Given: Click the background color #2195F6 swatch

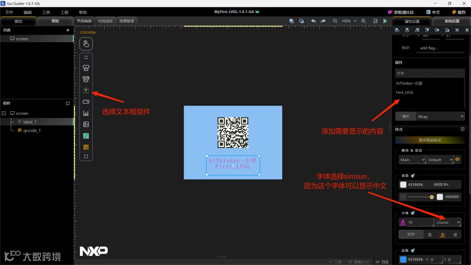Looking at the screenshot, I should [x=403, y=184].
